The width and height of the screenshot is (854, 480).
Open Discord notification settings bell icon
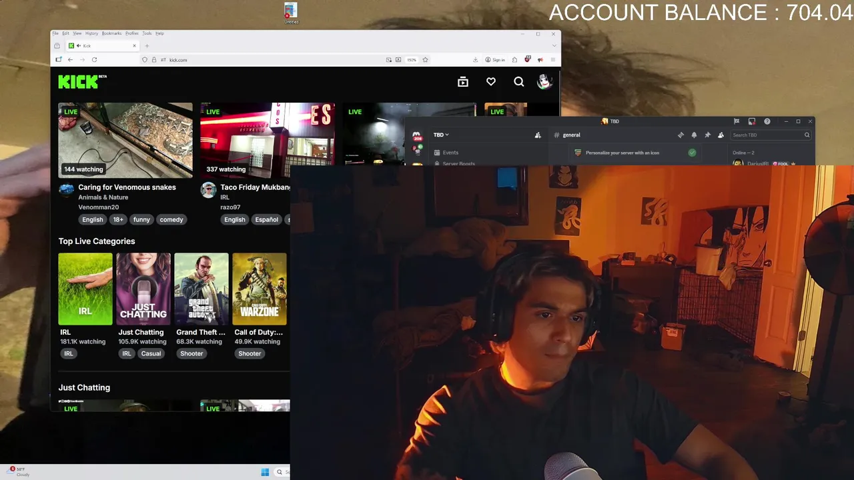[694, 135]
